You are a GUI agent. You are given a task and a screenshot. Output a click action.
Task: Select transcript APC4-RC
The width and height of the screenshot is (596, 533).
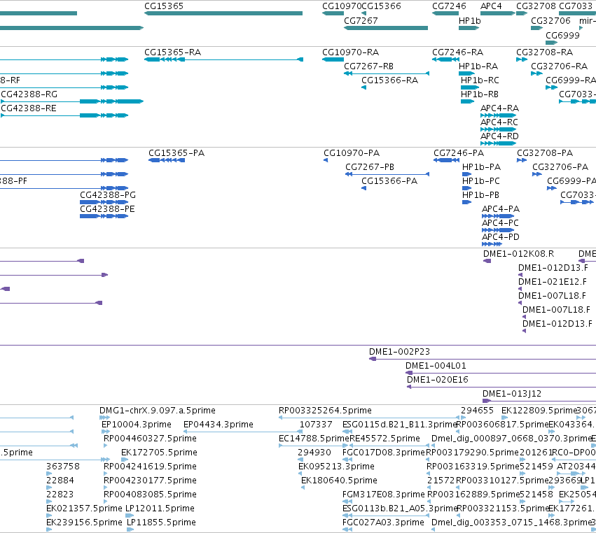pyautogui.click(x=499, y=122)
